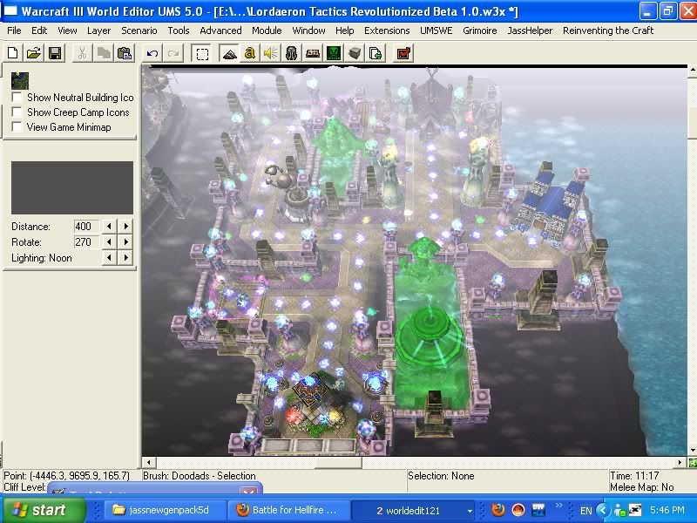
Task: Click 'Selection: None' status text
Action: coord(441,476)
